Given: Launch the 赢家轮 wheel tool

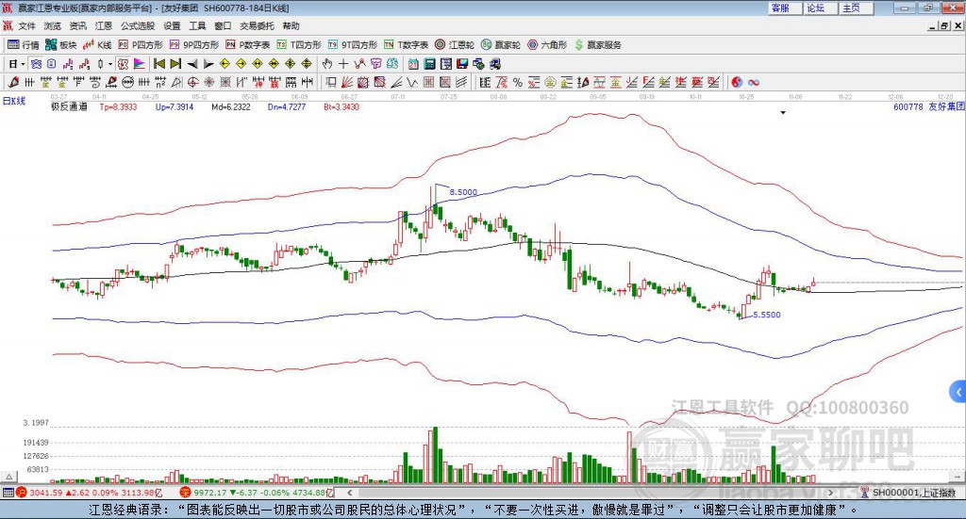Looking at the screenshot, I should coord(501,45).
